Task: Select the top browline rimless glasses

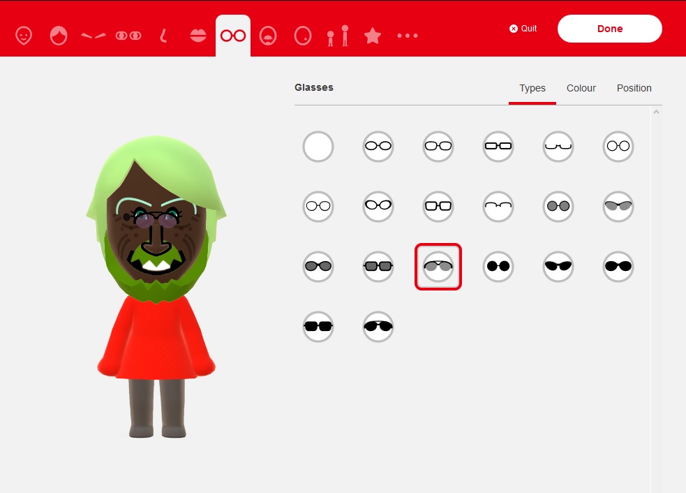Action: [498, 206]
